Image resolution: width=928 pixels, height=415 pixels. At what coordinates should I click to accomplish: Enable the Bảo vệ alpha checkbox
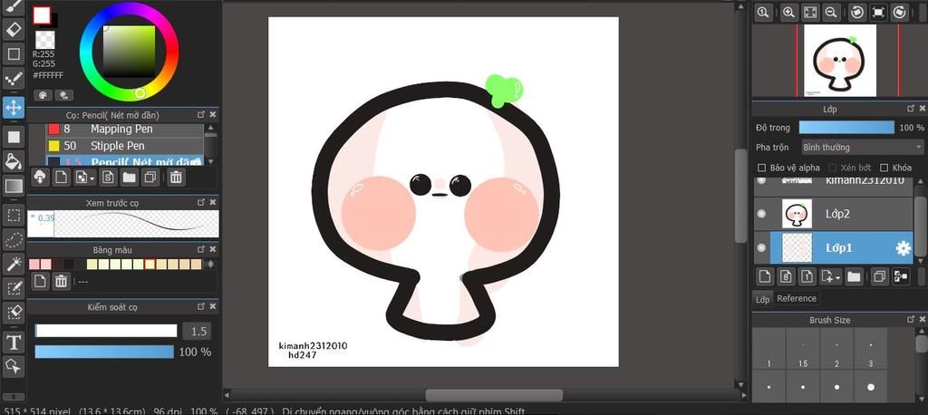[762, 168]
